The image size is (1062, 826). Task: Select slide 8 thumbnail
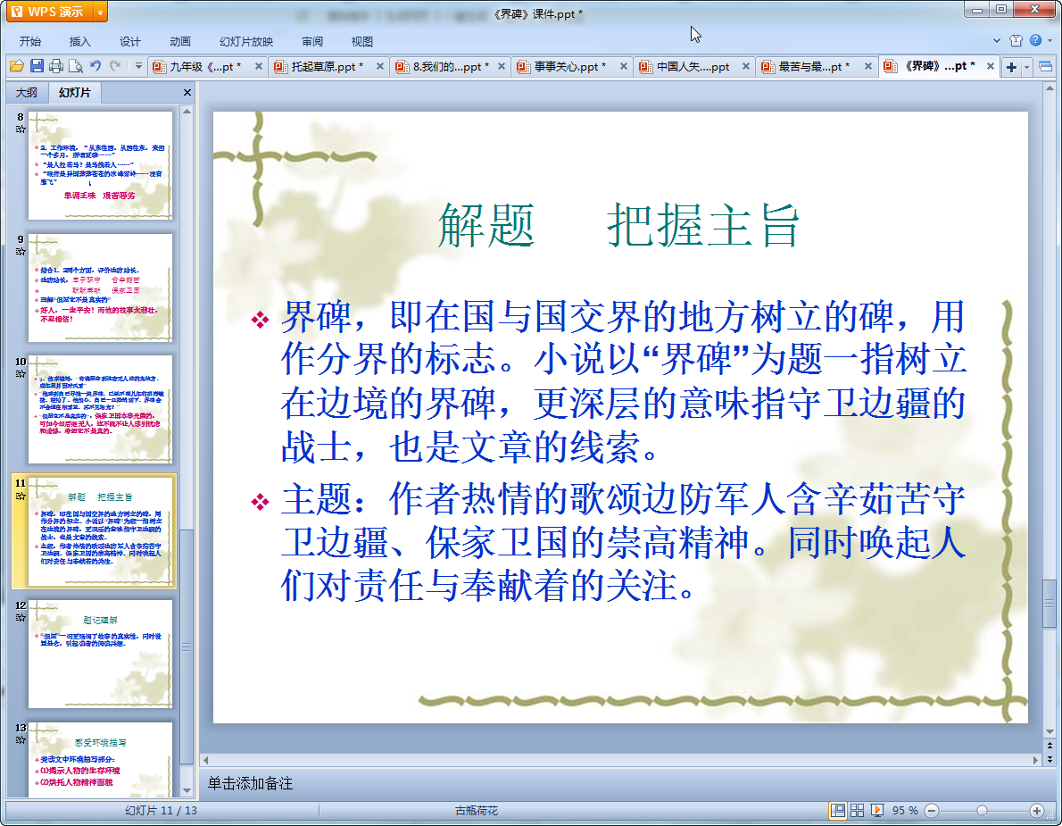[x=100, y=165]
